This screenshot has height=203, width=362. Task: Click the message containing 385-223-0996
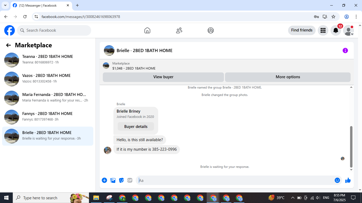tap(147, 149)
